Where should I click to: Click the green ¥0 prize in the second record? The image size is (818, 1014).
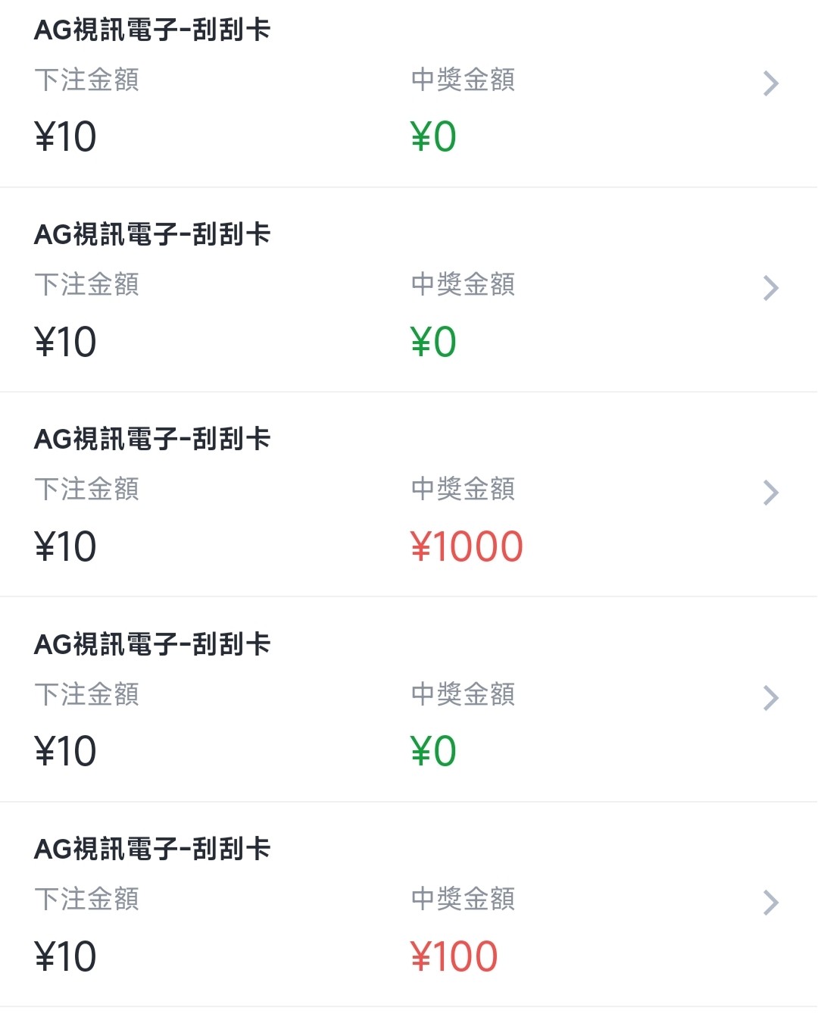[433, 342]
